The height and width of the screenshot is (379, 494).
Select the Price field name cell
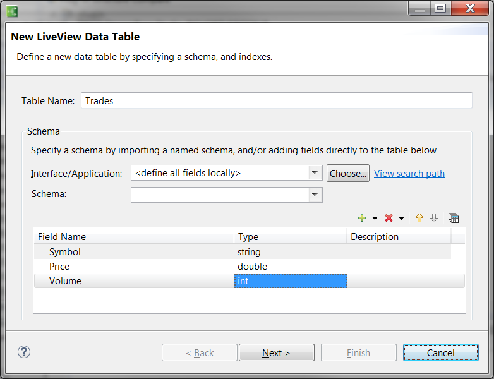click(59, 267)
